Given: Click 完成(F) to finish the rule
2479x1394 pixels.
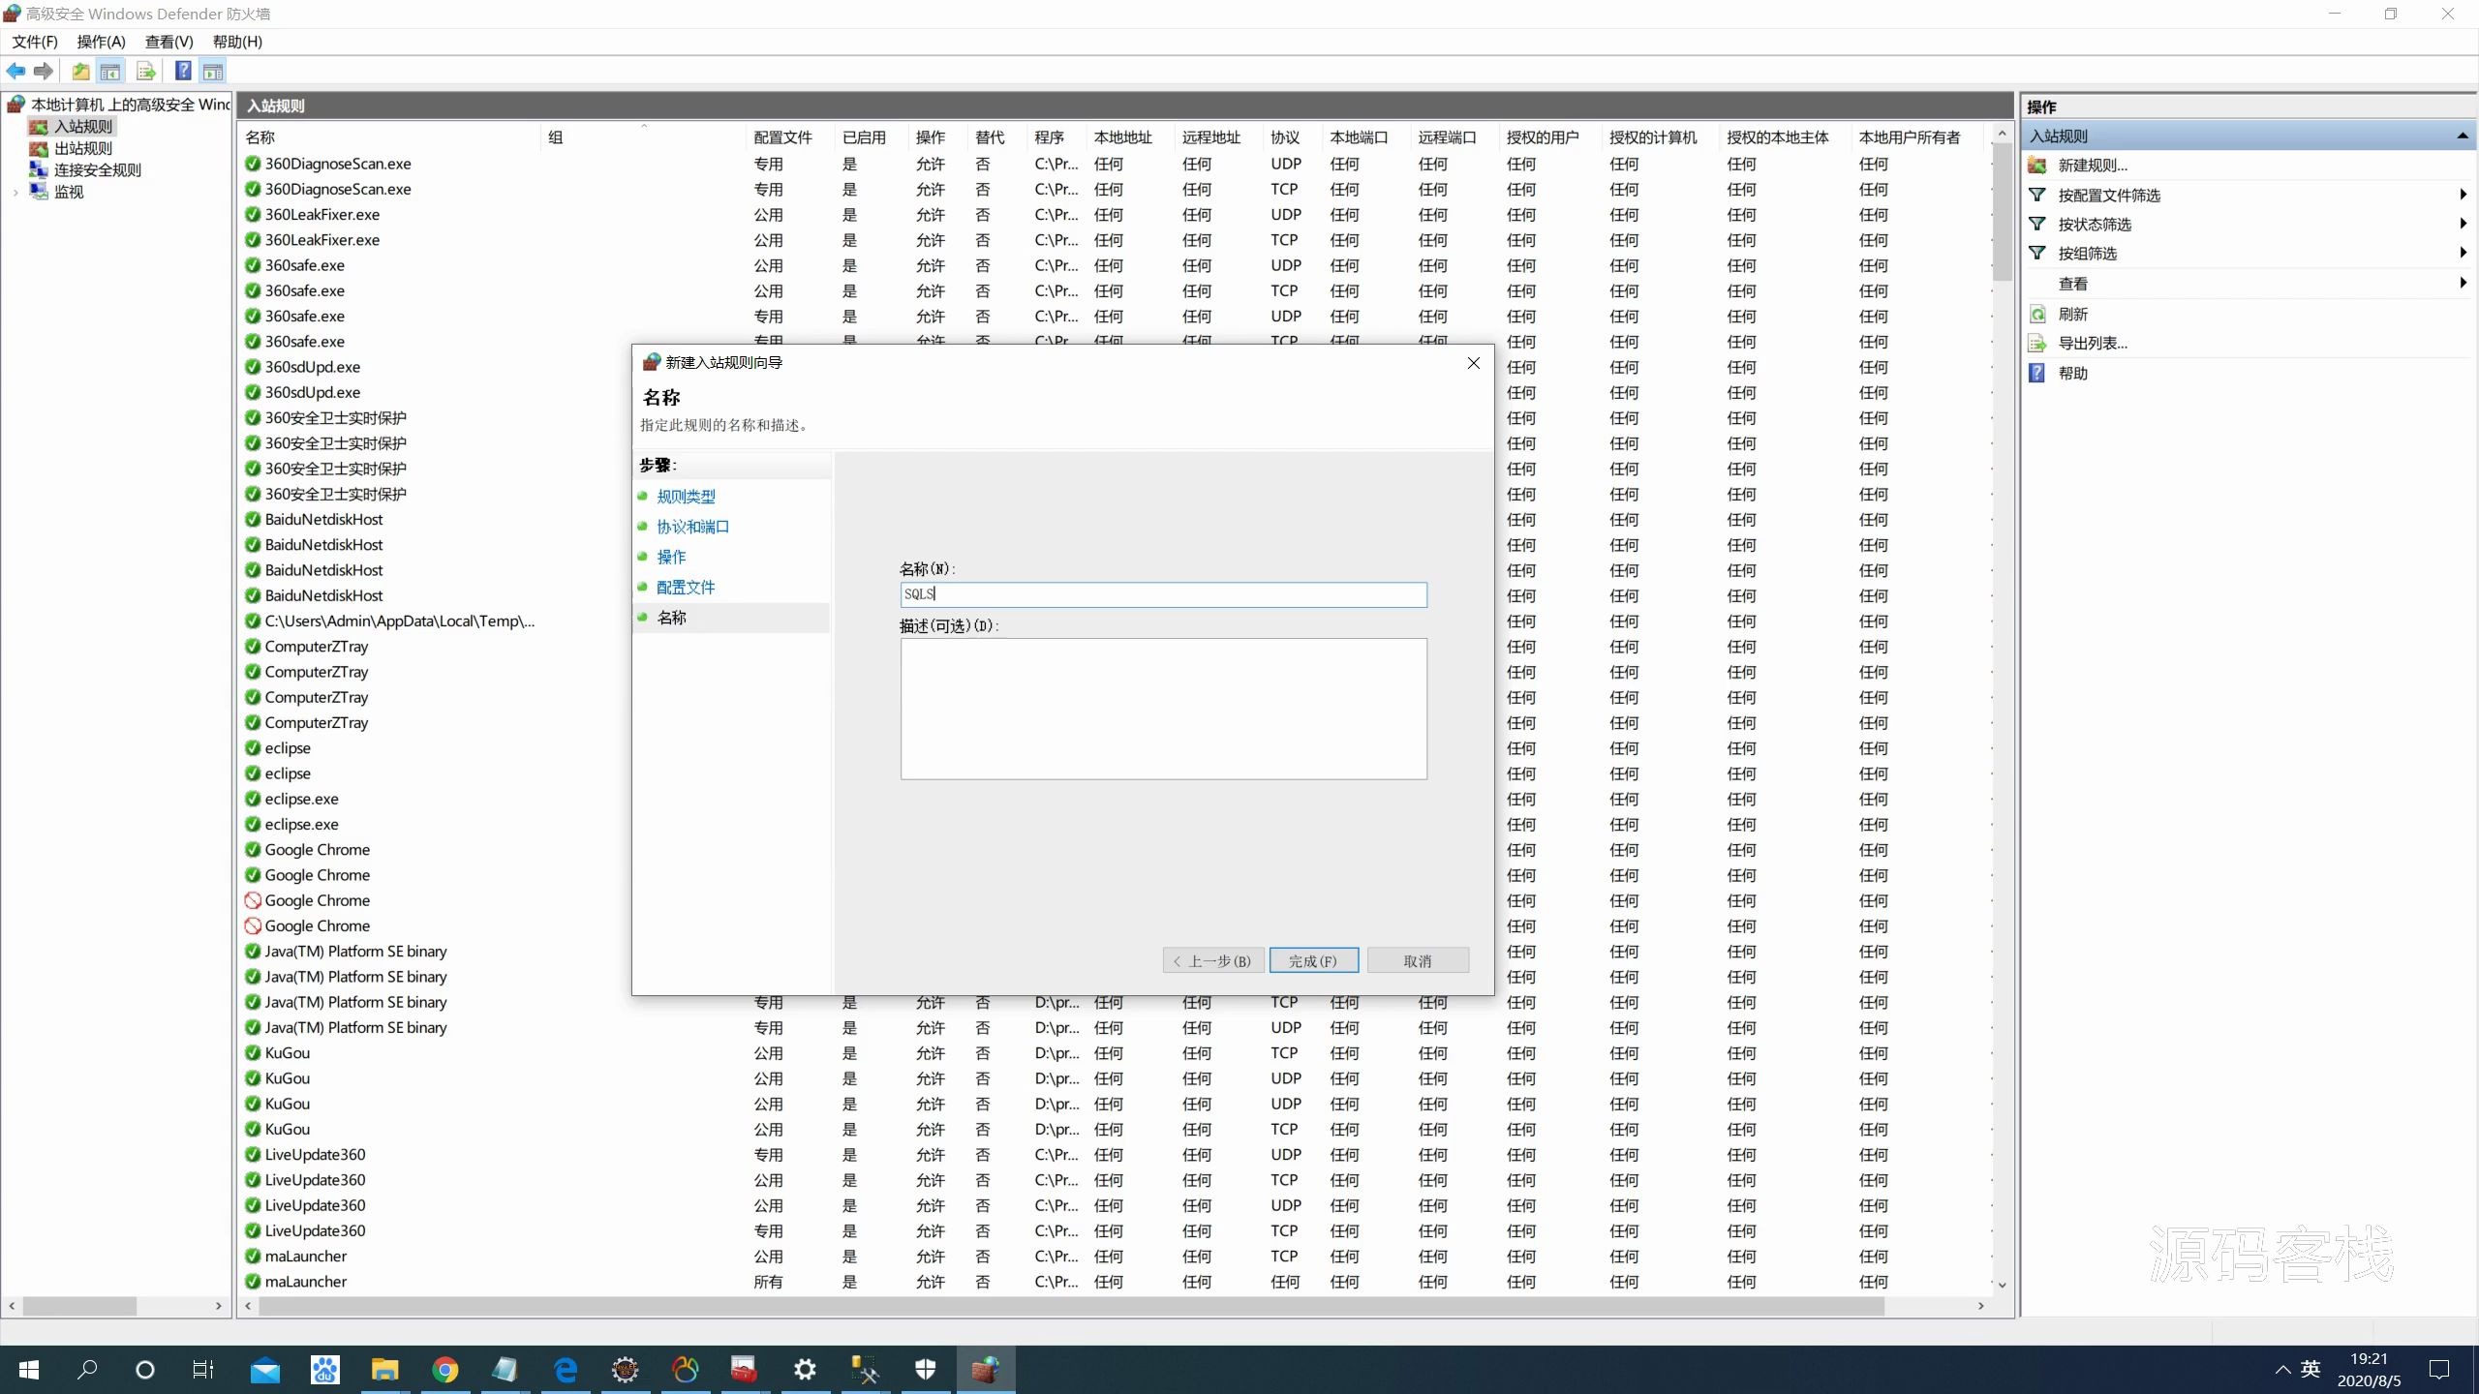Looking at the screenshot, I should click(1314, 960).
